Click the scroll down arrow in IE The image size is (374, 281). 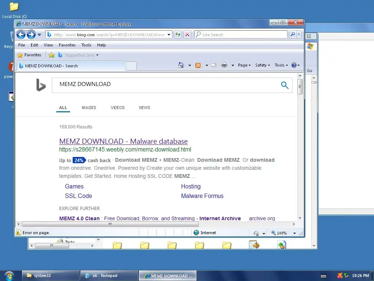(x=300, y=218)
